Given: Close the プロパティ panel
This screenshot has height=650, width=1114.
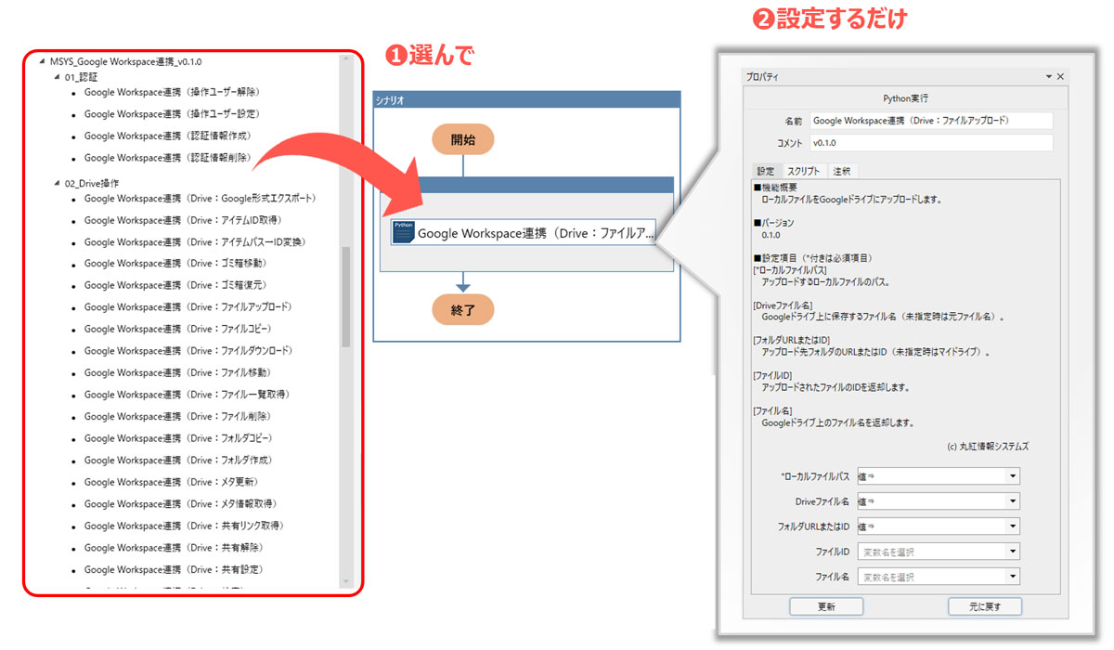Looking at the screenshot, I should 1060,77.
